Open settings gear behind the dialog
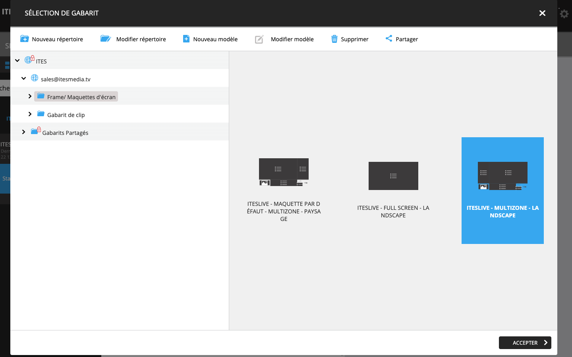This screenshot has width=572, height=357. click(x=564, y=14)
